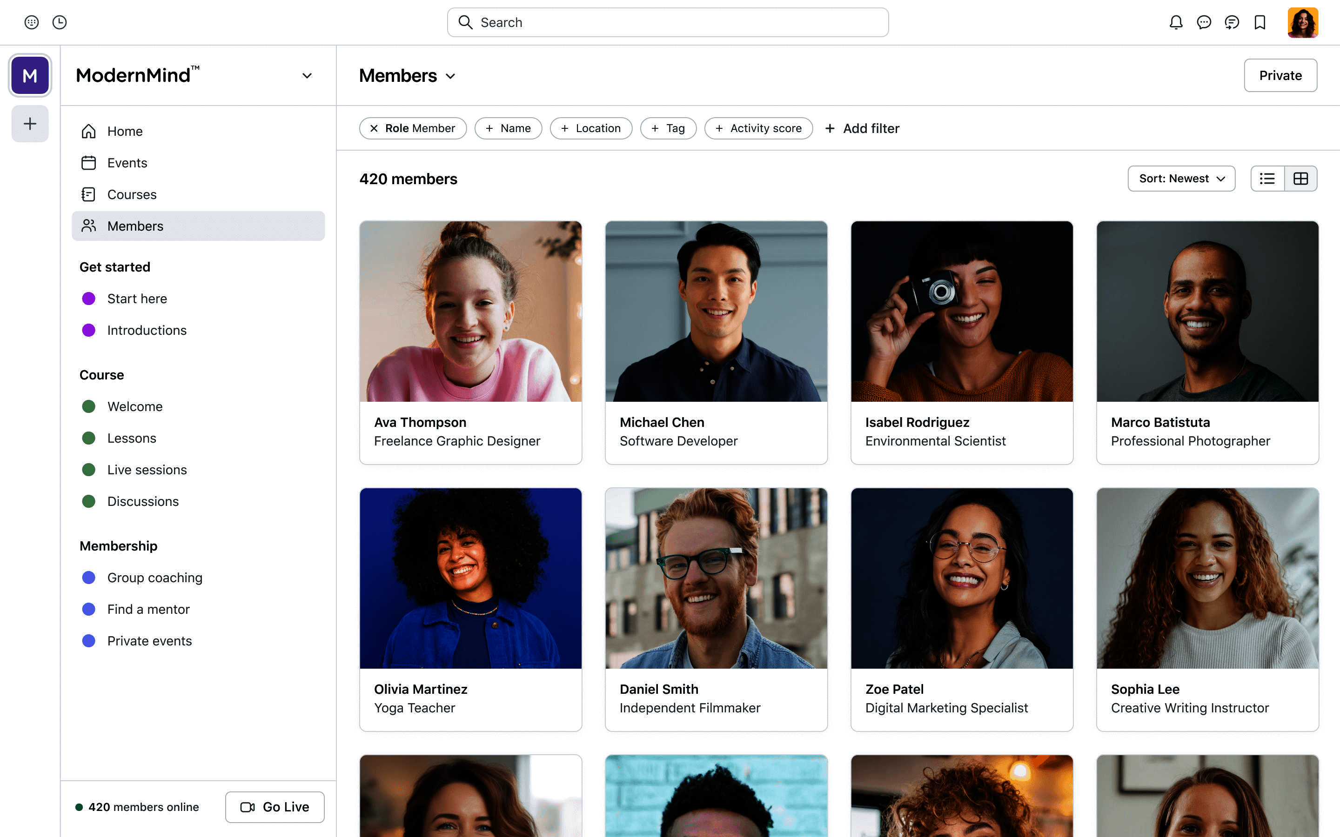This screenshot has width=1340, height=837.
Task: Open the bookmarks icon in top bar
Action: [x=1260, y=22]
